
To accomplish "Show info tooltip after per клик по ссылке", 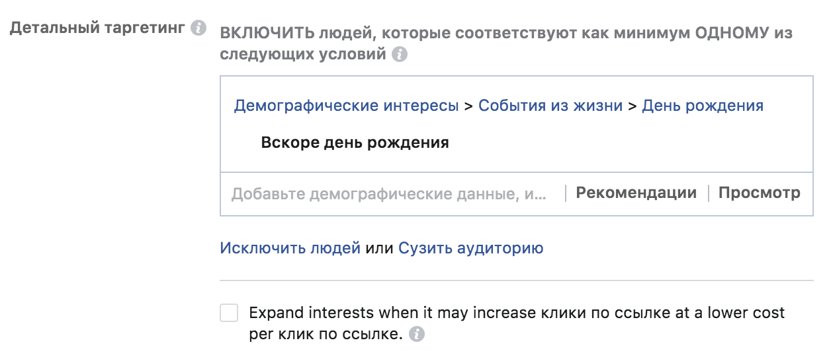I will click(416, 335).
